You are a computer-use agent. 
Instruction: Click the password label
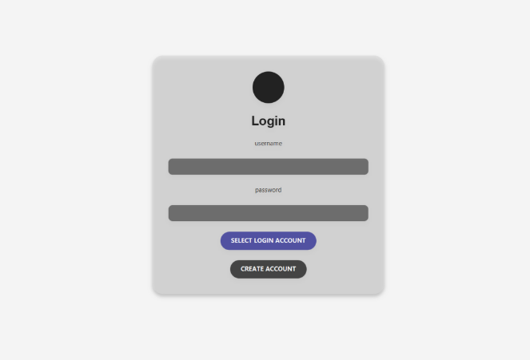268,190
